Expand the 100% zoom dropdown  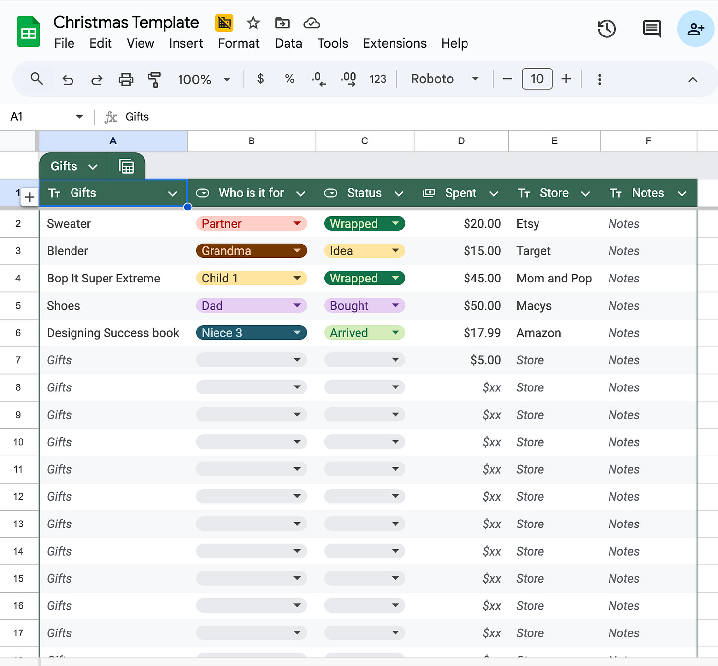(x=204, y=79)
